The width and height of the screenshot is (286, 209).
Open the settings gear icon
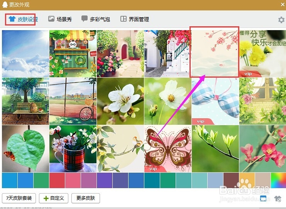[x=281, y=20]
